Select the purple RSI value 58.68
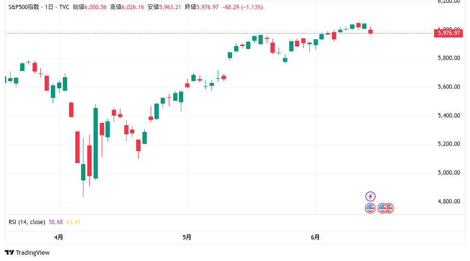 click(x=56, y=222)
